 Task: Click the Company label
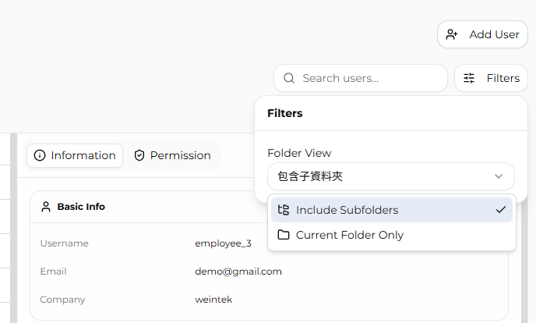[x=62, y=300]
